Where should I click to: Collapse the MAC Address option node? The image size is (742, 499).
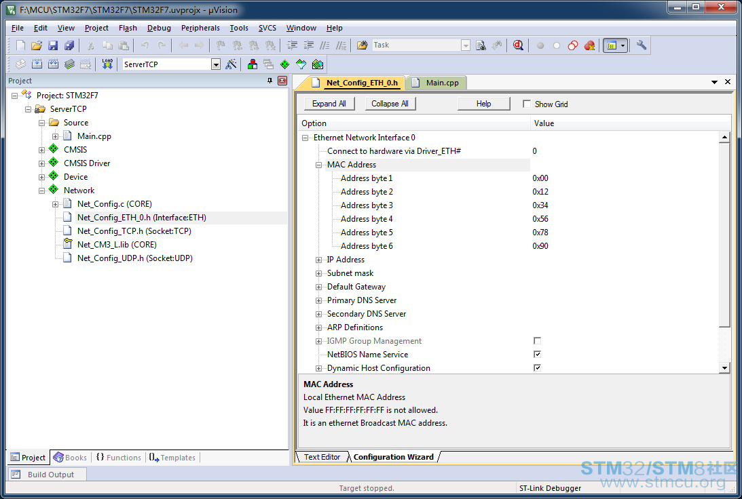click(x=318, y=165)
